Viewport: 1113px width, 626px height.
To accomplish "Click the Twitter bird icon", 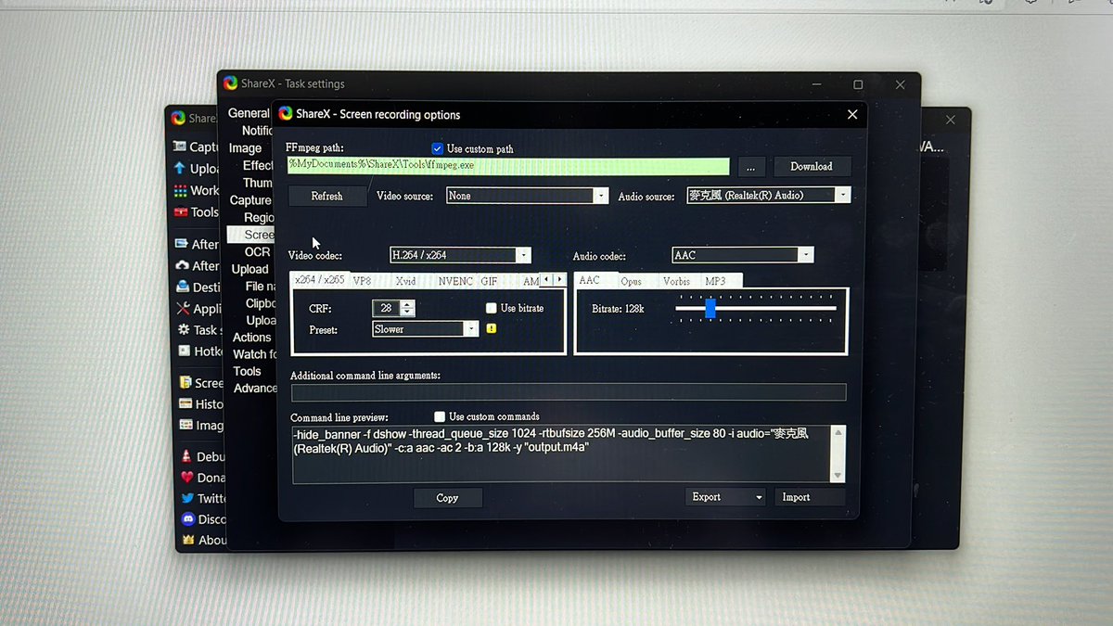I will point(188,498).
